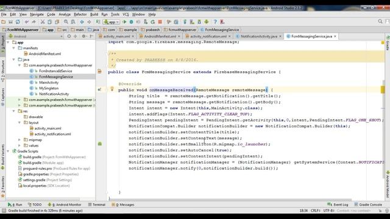Click the Save All floppy disk icon

(x=11, y=22)
